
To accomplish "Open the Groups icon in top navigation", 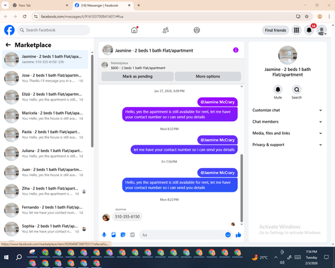I will pos(197,30).
